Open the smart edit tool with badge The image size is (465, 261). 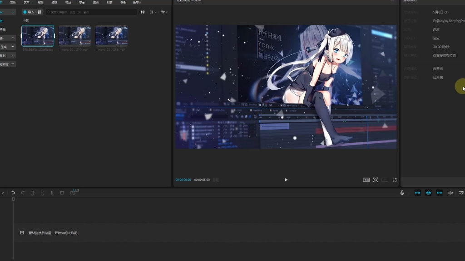73,193
